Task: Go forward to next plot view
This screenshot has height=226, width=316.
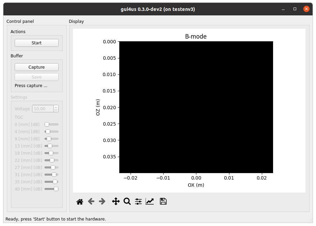Action: 102,201
